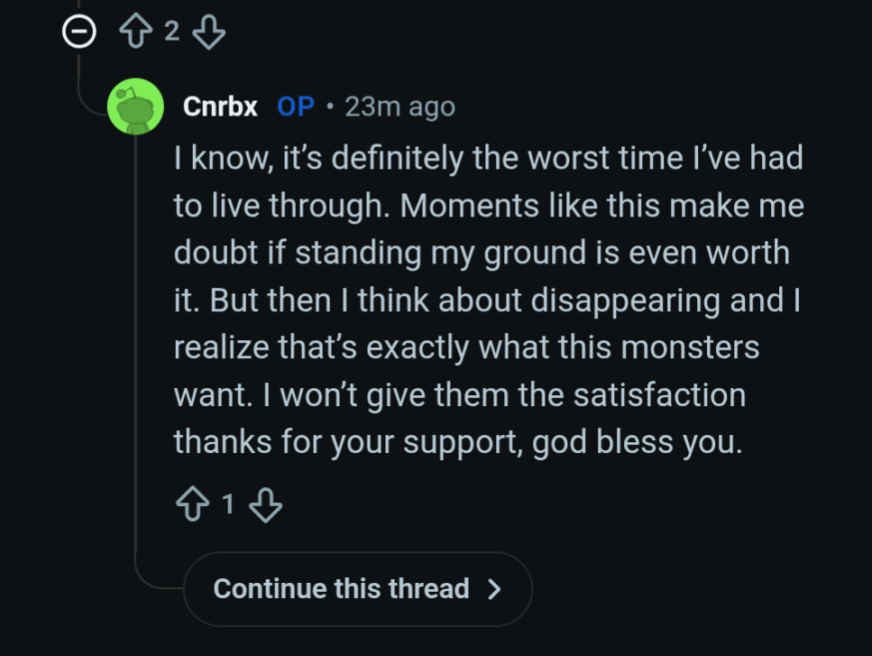Click the sentence mentioning 'this monsters'
This screenshot has height=656, width=872.
point(465,347)
